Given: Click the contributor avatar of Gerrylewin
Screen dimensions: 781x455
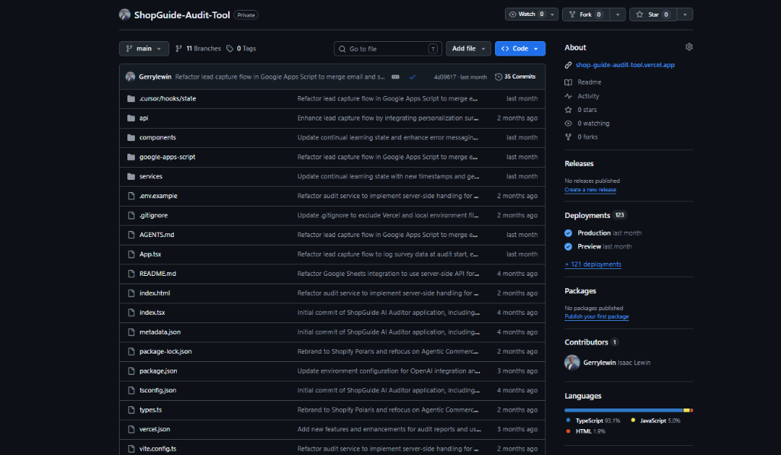Looking at the screenshot, I should (572, 363).
